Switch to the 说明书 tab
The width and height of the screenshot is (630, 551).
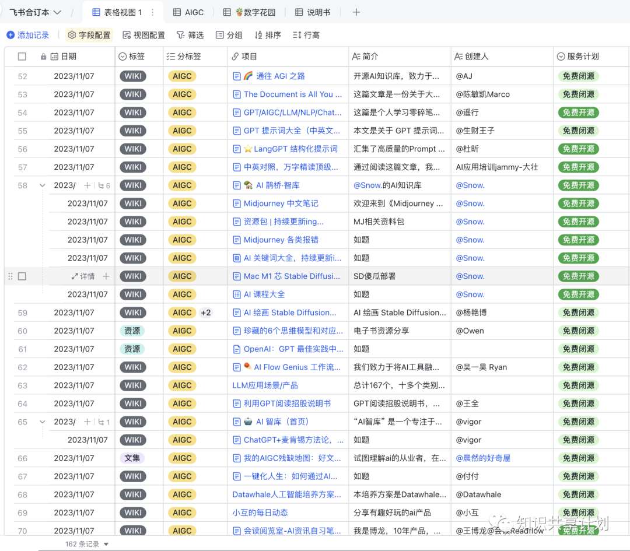pos(313,12)
